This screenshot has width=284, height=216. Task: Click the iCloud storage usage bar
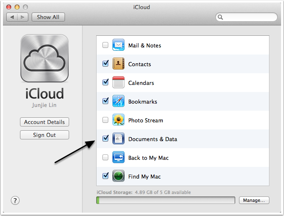(x=166, y=200)
